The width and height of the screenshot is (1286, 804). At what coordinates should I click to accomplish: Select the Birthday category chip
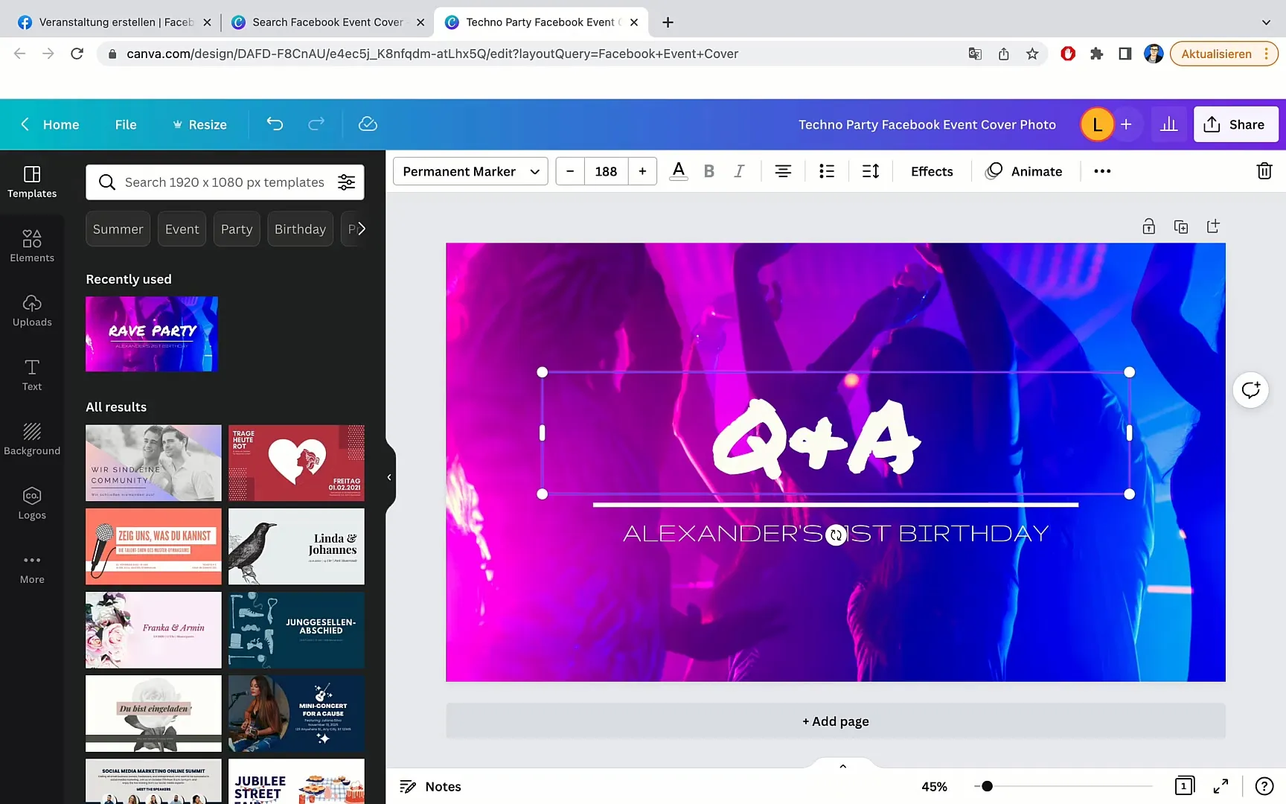[x=300, y=229]
